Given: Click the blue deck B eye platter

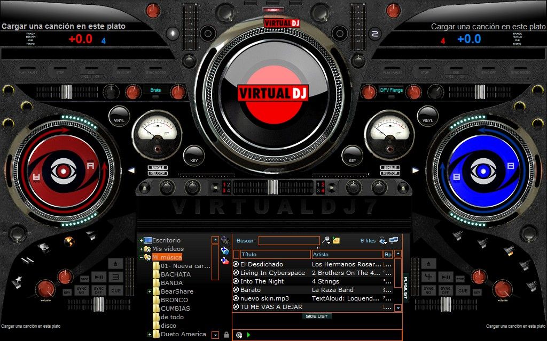Looking at the screenshot, I should tap(483, 171).
